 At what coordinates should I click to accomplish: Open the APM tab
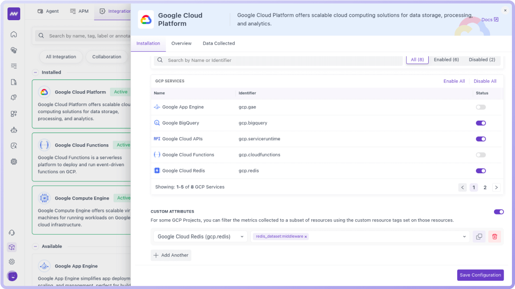point(79,11)
